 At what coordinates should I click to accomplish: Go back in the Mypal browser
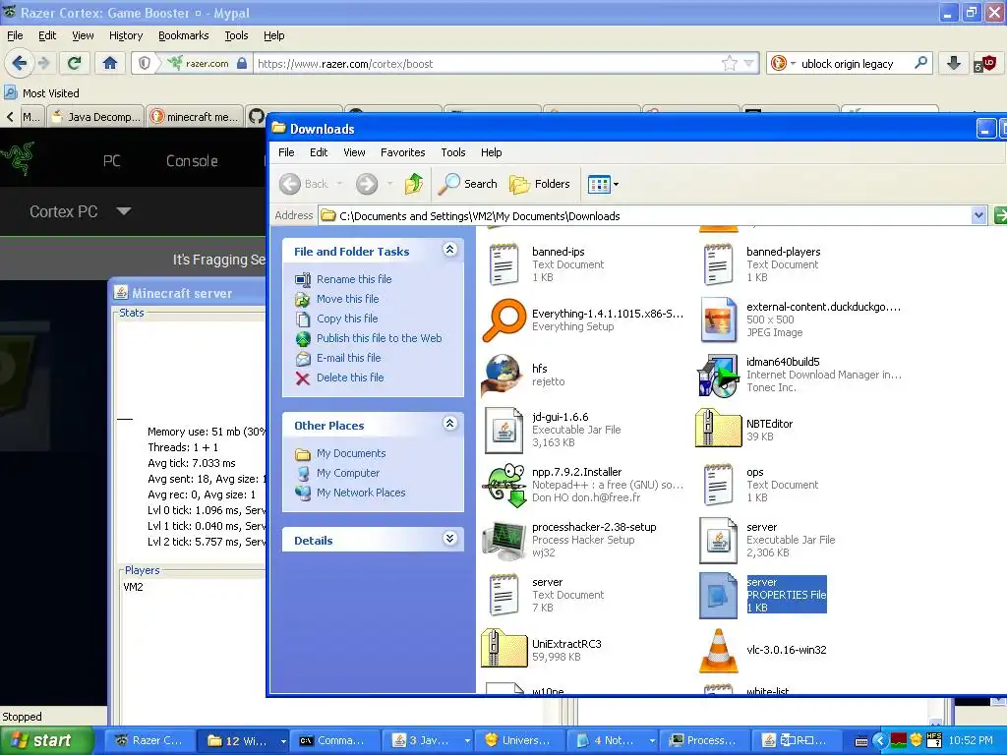click(19, 63)
